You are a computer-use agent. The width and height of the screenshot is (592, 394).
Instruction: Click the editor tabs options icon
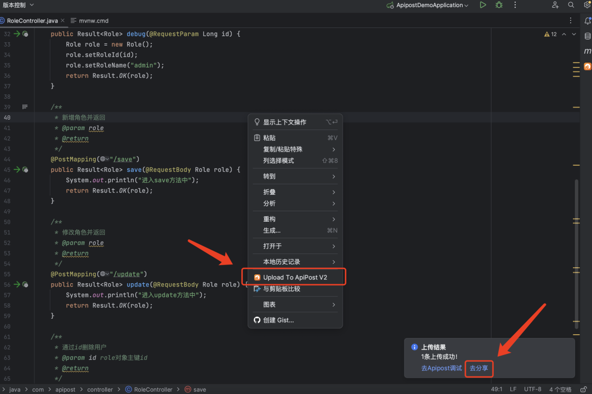pos(571,20)
